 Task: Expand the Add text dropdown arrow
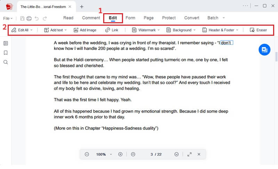tap(66, 30)
